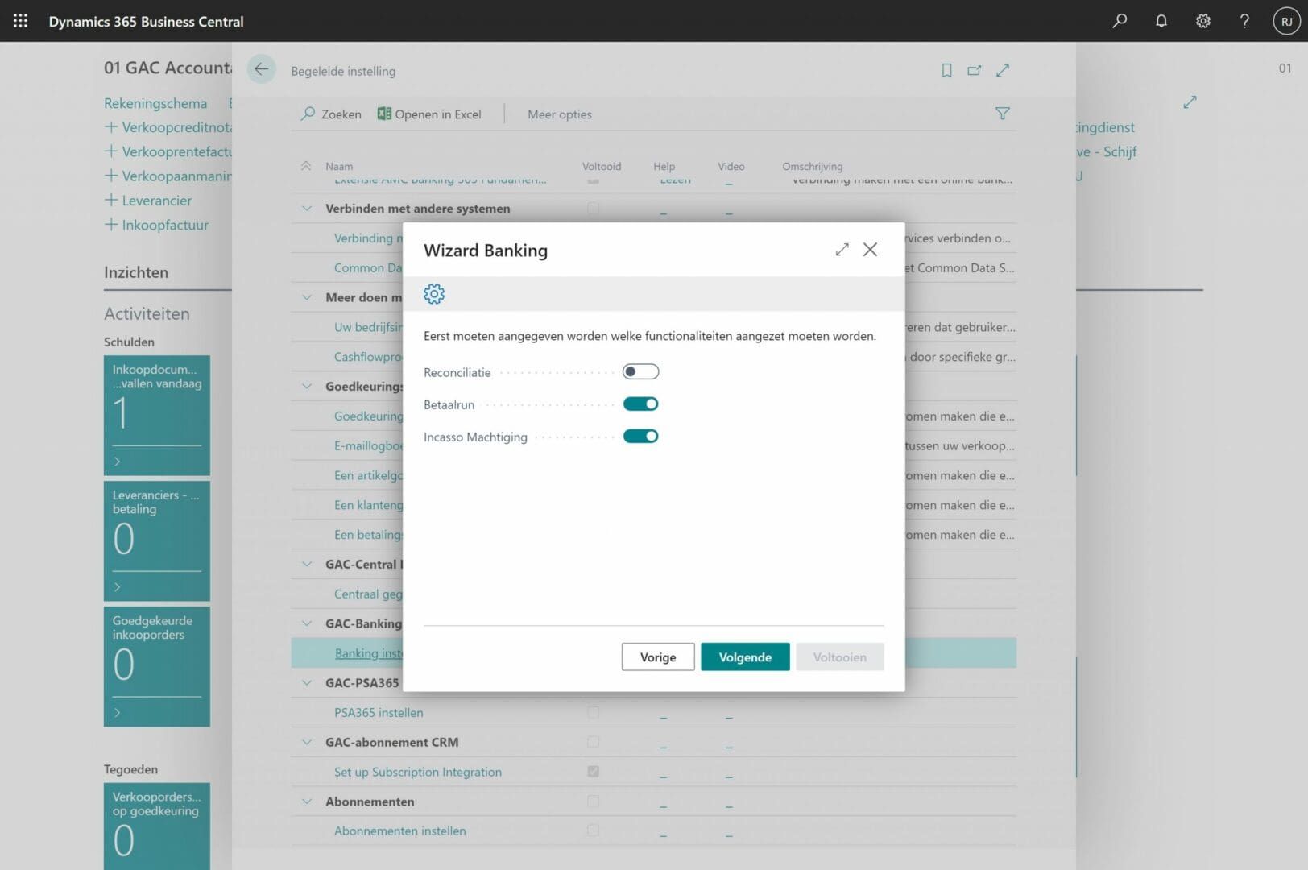Open Leveranciers betaling tile
This screenshot has width=1308, height=870.
tap(157, 541)
